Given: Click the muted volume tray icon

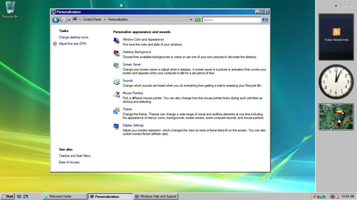Looking at the screenshot, I should pos(337,196).
